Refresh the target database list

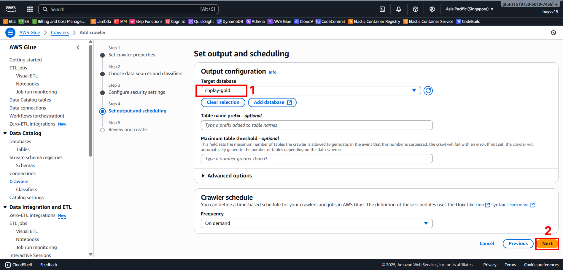coord(428,90)
